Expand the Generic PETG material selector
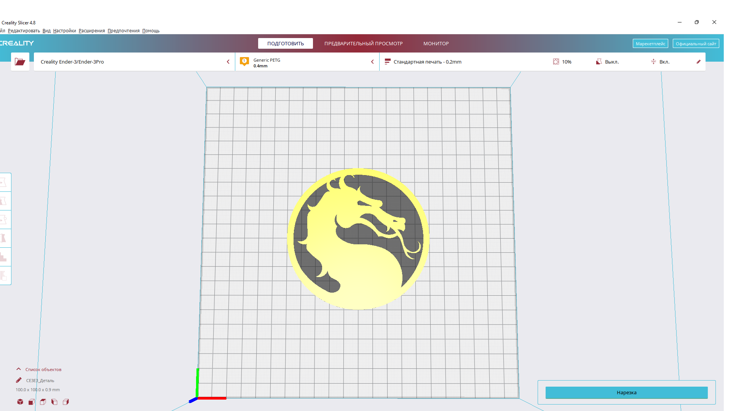The width and height of the screenshot is (731, 411). [307, 62]
